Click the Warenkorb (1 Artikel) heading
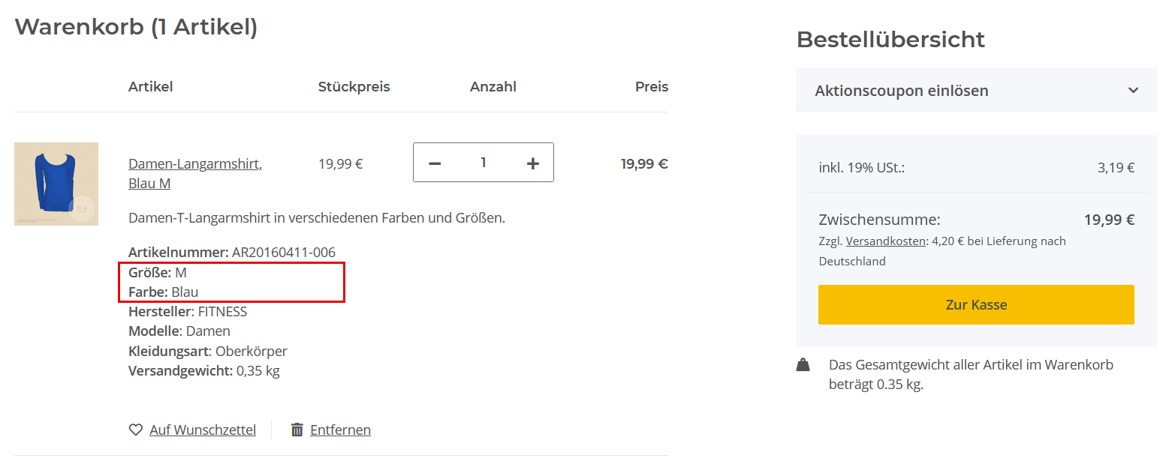This screenshot has height=467, width=1169. [136, 27]
